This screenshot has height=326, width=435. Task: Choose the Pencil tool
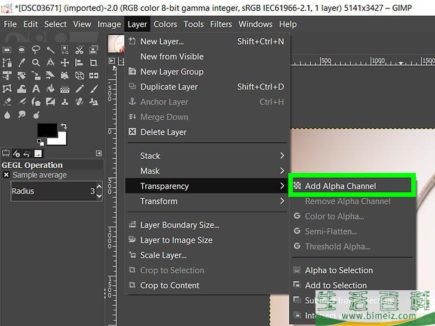(79, 88)
